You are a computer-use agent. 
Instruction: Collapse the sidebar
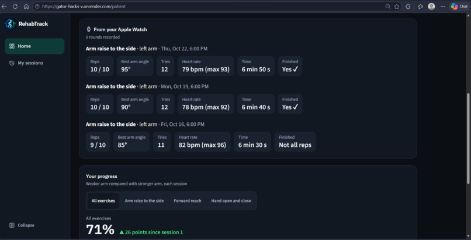(x=22, y=225)
